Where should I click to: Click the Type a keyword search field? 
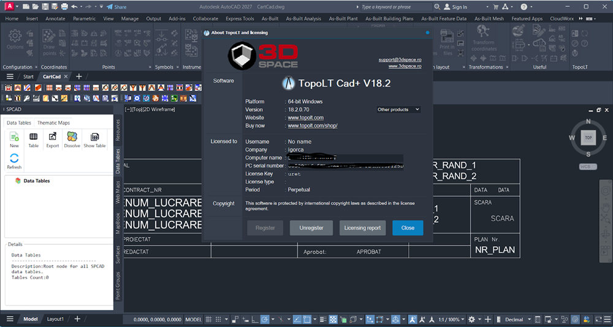click(395, 7)
